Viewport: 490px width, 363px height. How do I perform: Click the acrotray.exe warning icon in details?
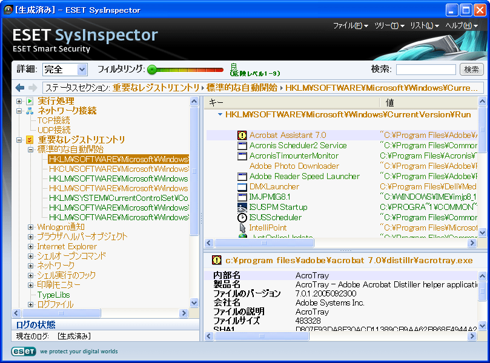tap(217, 260)
